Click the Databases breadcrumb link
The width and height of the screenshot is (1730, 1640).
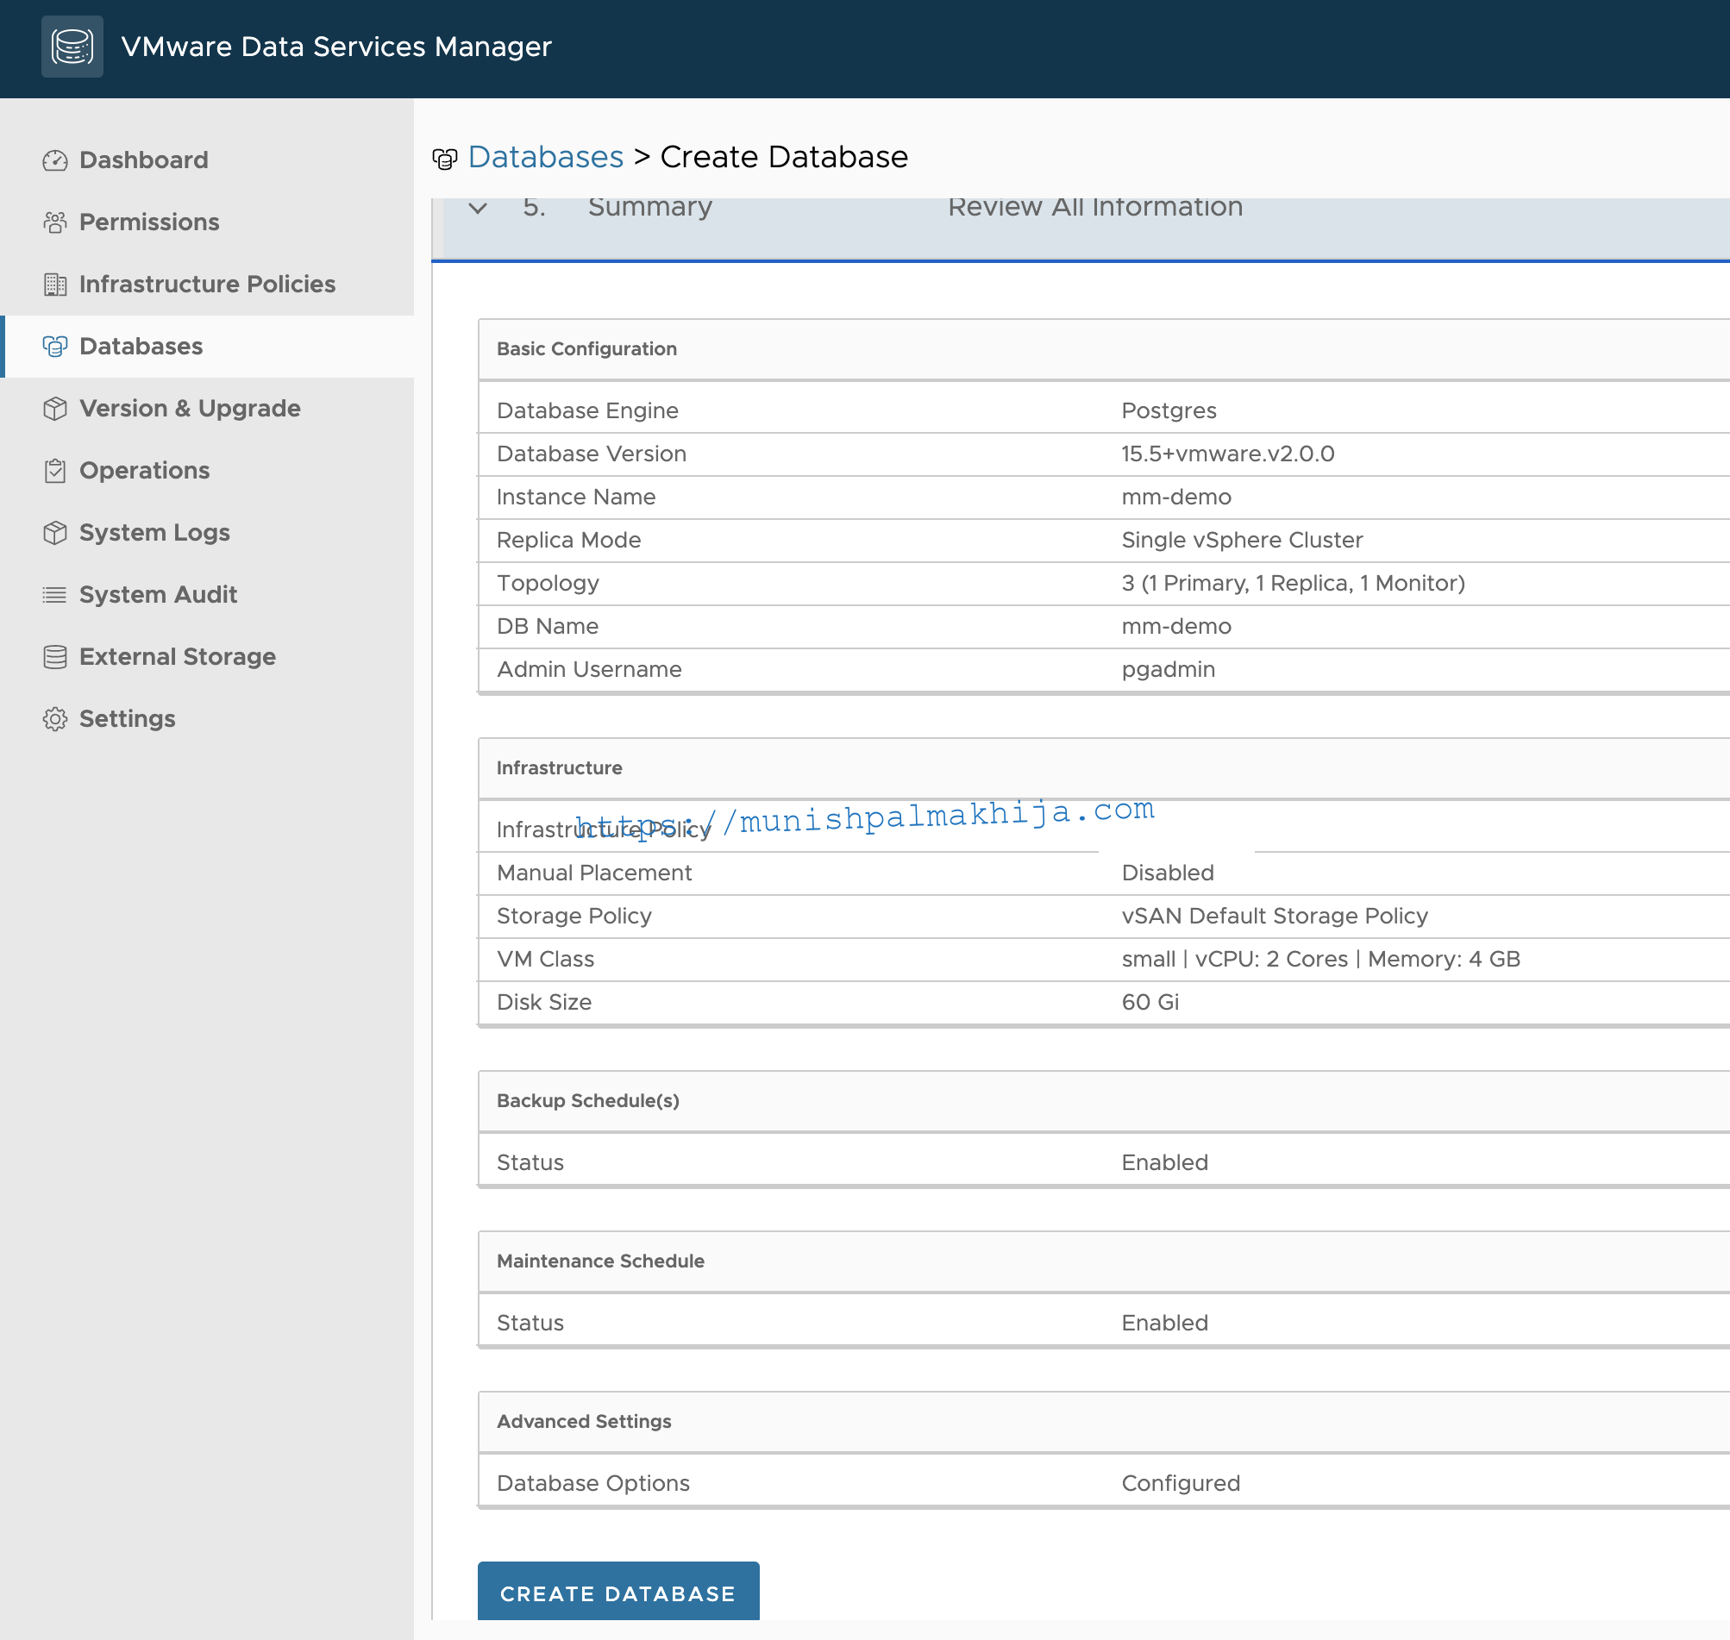(546, 157)
